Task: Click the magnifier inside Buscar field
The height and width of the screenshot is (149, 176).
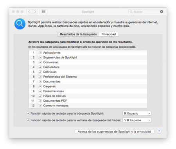Action: [x=131, y=12]
